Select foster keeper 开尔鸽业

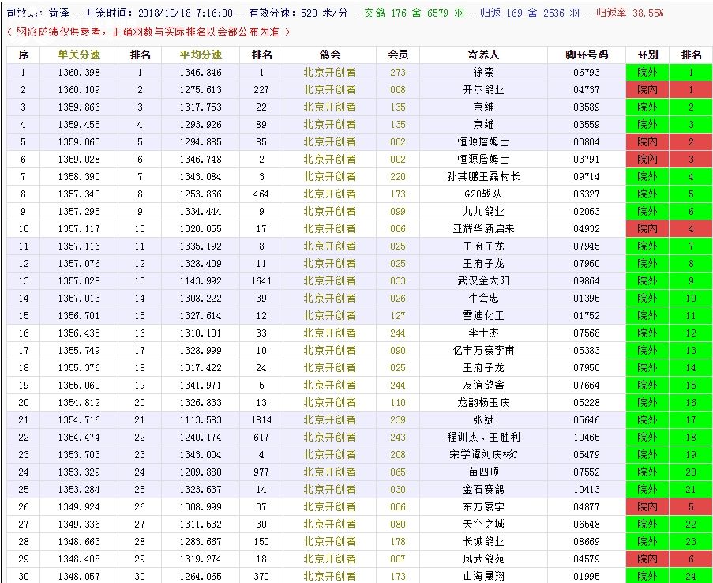tap(483, 90)
